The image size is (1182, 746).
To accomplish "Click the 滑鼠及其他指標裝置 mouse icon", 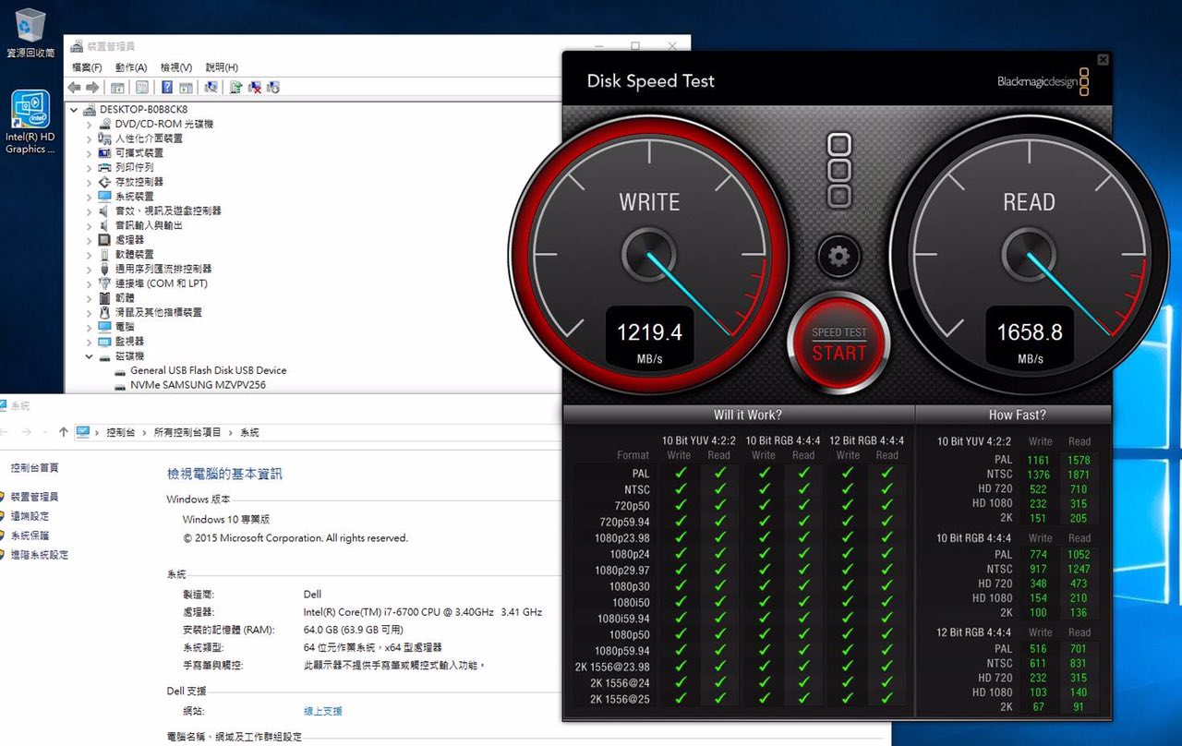I will tap(105, 312).
